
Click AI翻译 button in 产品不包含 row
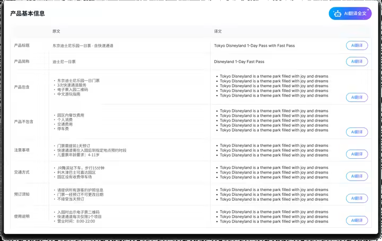tap(357, 132)
